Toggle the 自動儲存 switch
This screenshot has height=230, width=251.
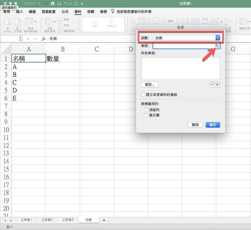coord(42,3)
